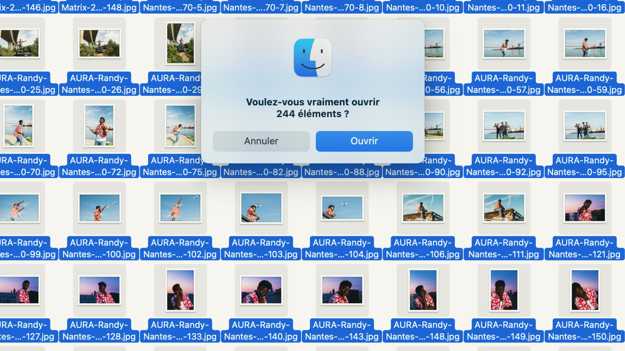Select the thumbnail for Nantes-...-150.jpg

tap(585, 290)
